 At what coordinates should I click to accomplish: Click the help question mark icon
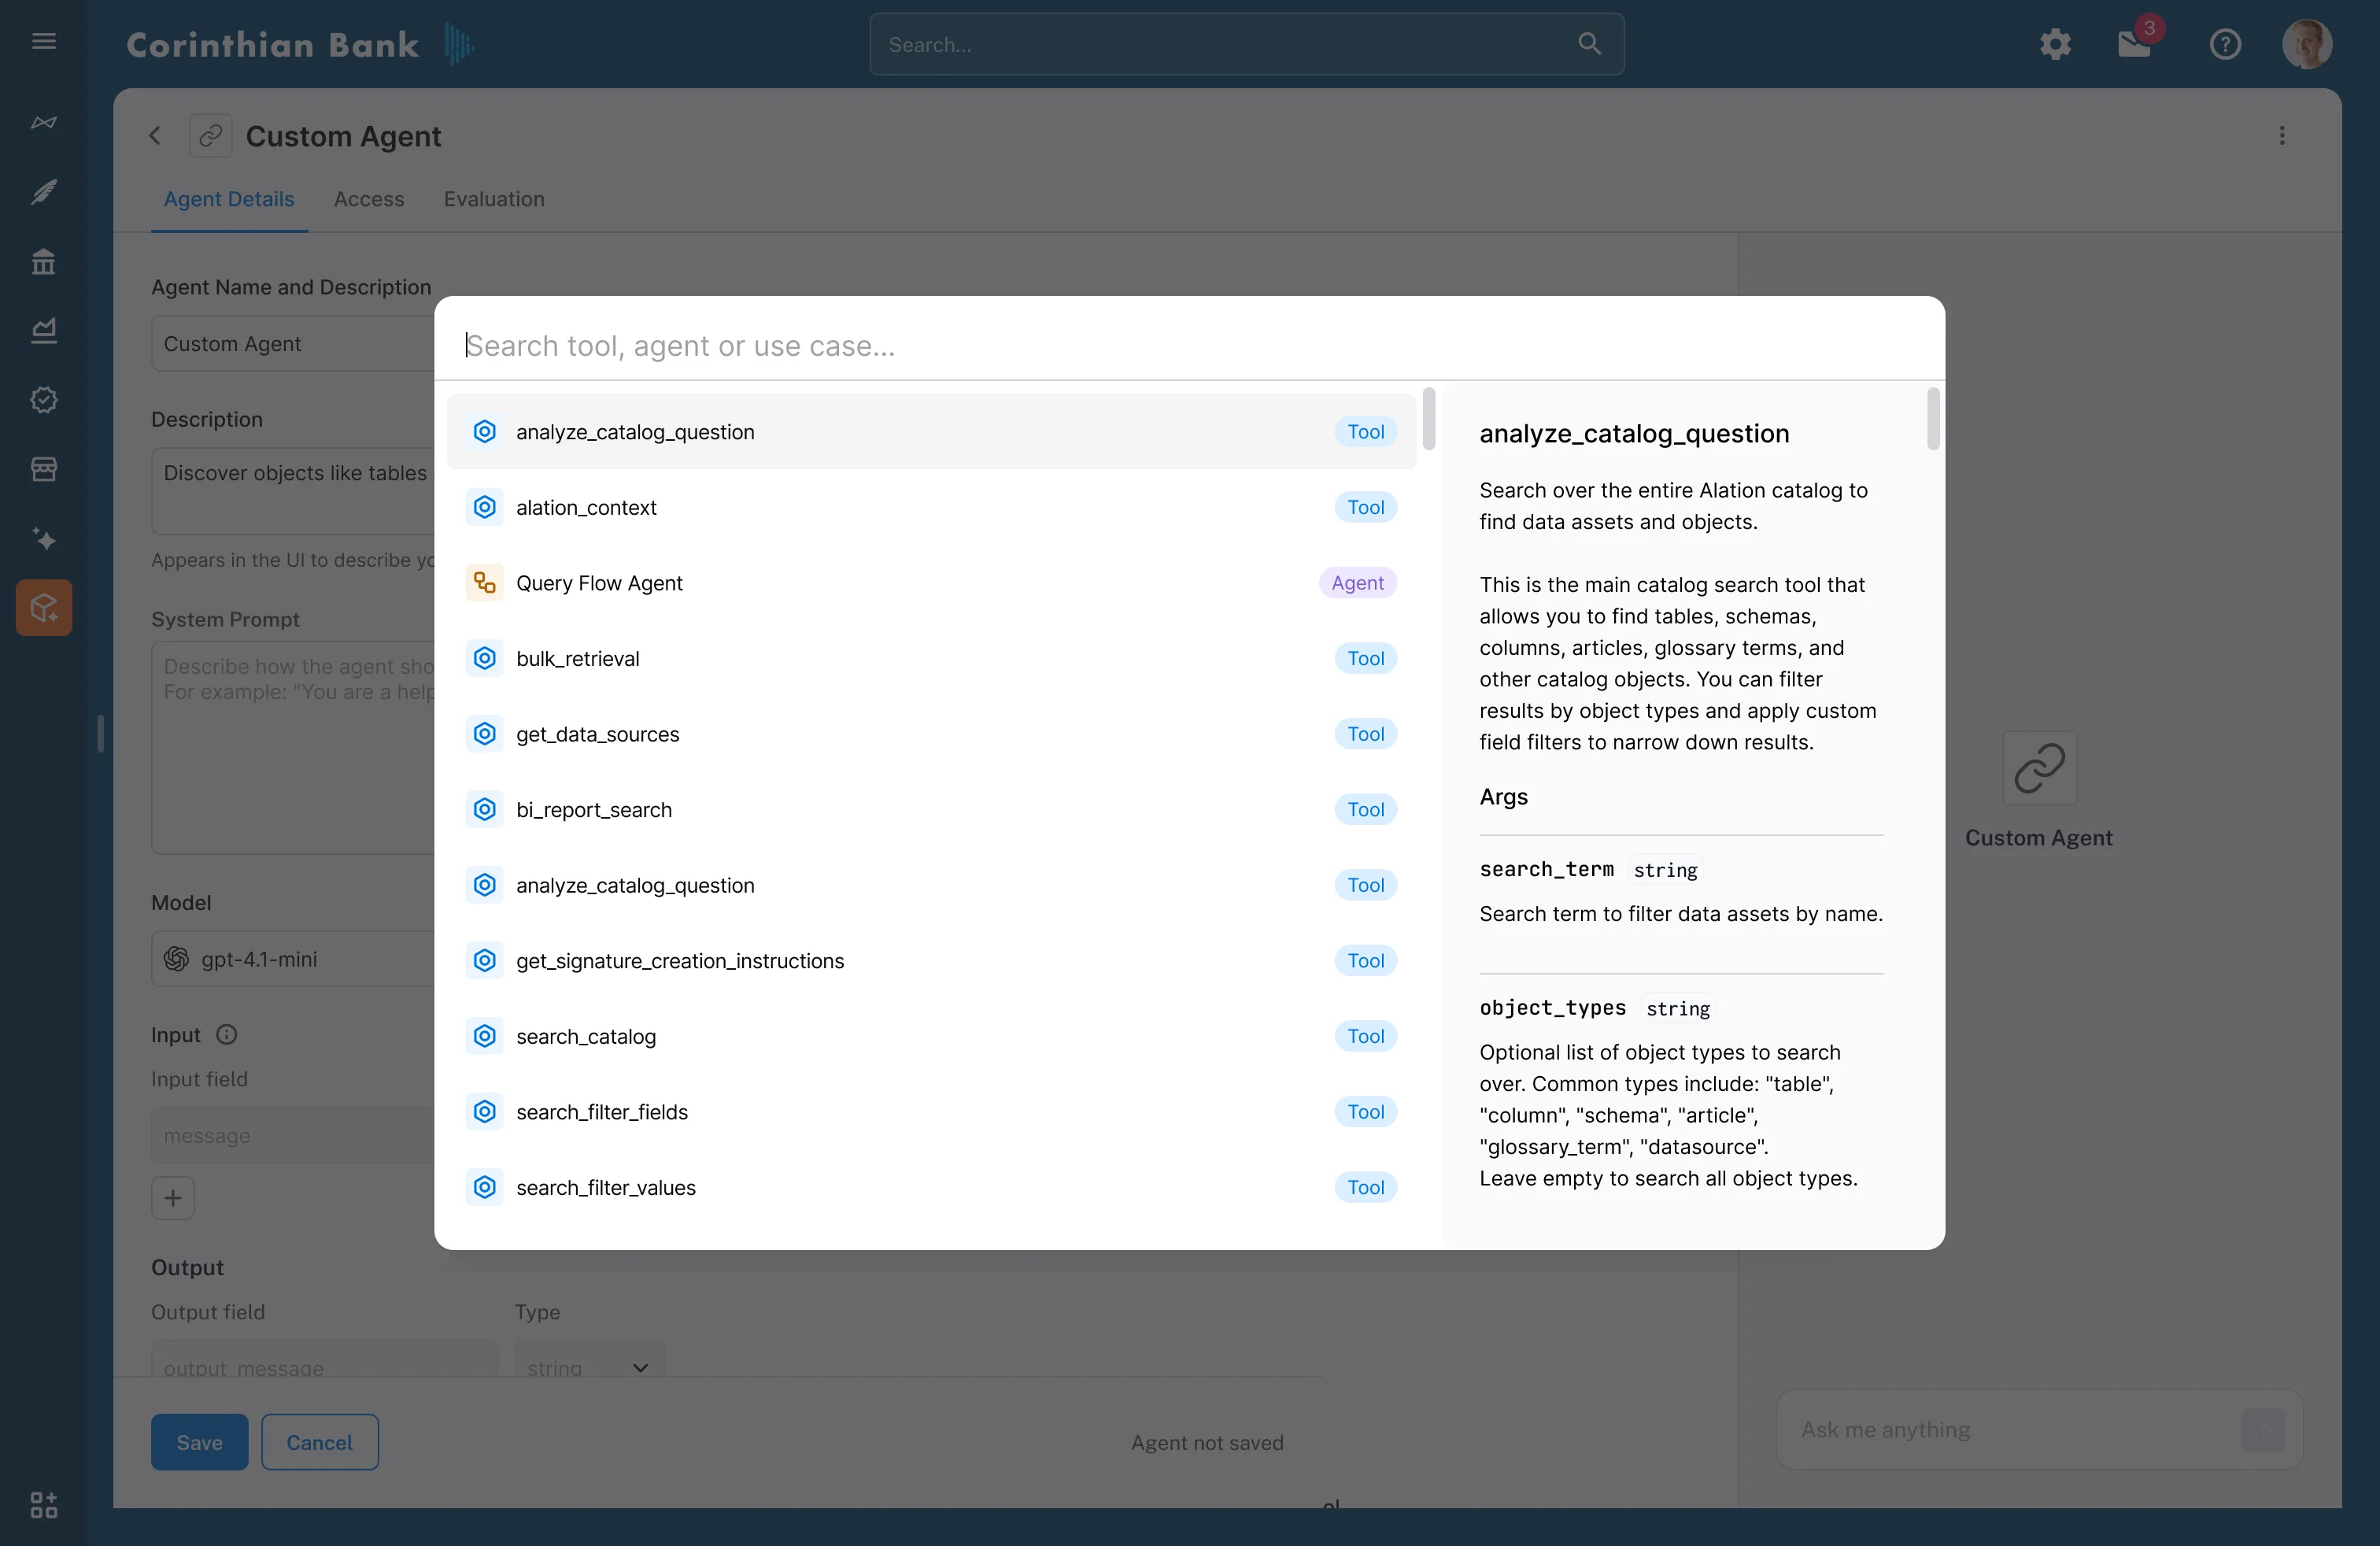coord(2225,44)
